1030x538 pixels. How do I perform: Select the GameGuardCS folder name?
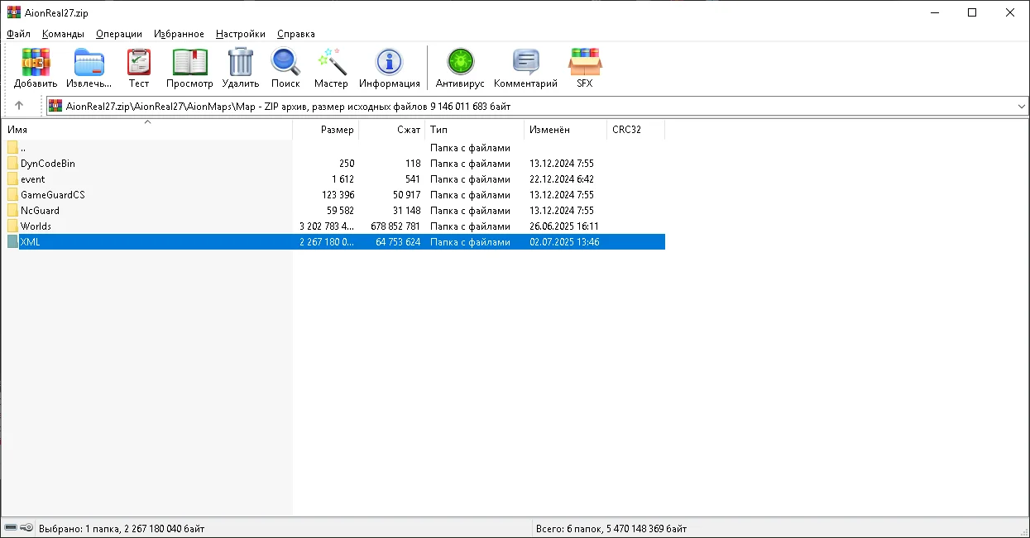[53, 195]
